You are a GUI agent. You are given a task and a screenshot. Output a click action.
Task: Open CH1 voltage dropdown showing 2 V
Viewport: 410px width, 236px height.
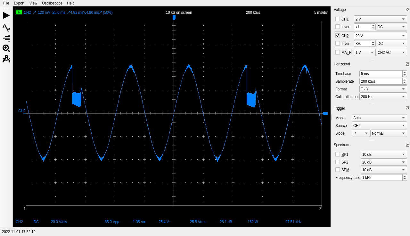click(381, 19)
